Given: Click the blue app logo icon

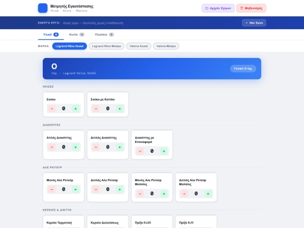Looking at the screenshot, I should 43,8.
